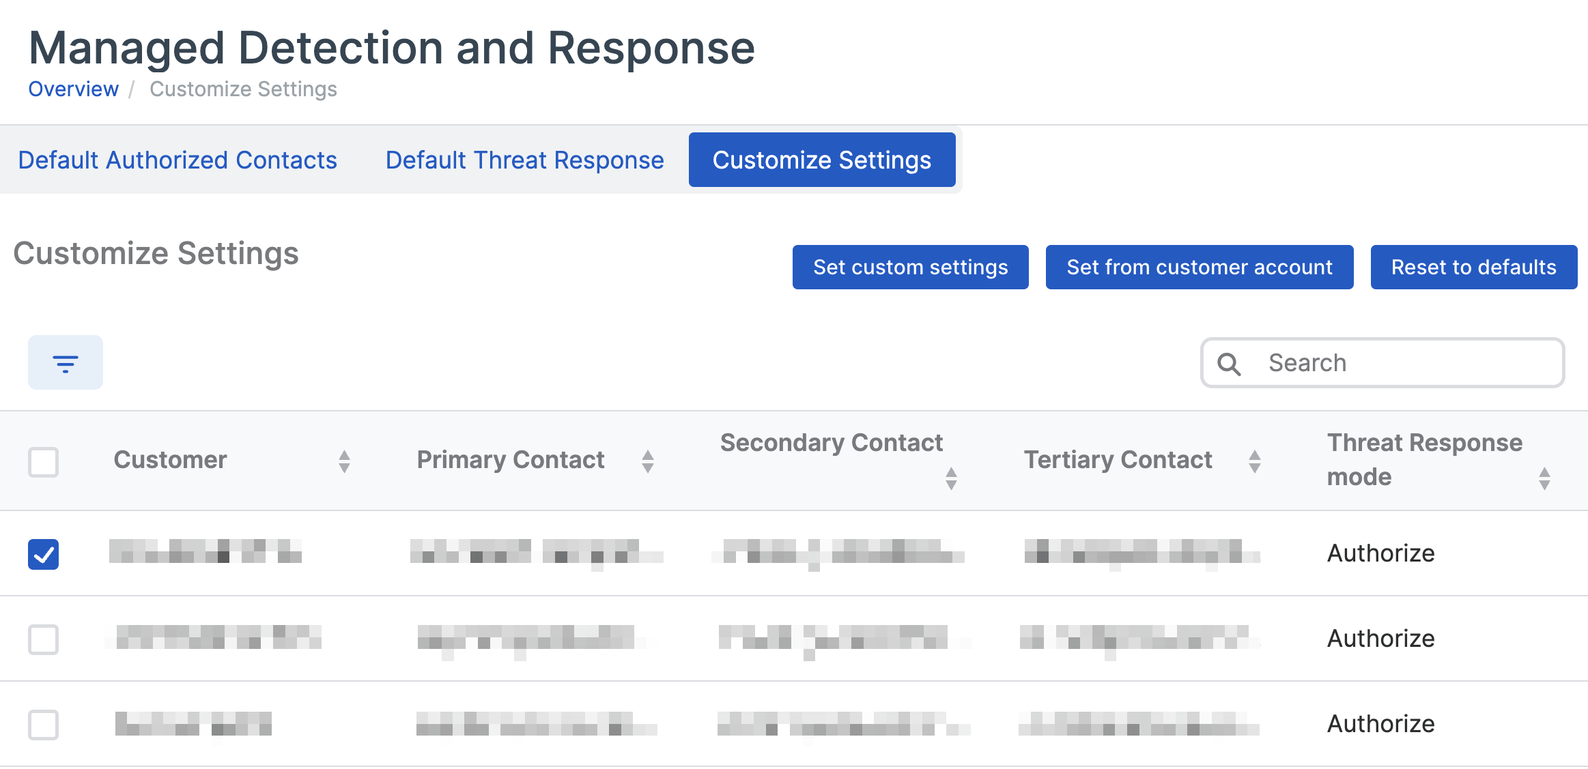Screen dimensions: 1588x769
Task: Uncheck the first customer row checkbox
Action: point(44,553)
